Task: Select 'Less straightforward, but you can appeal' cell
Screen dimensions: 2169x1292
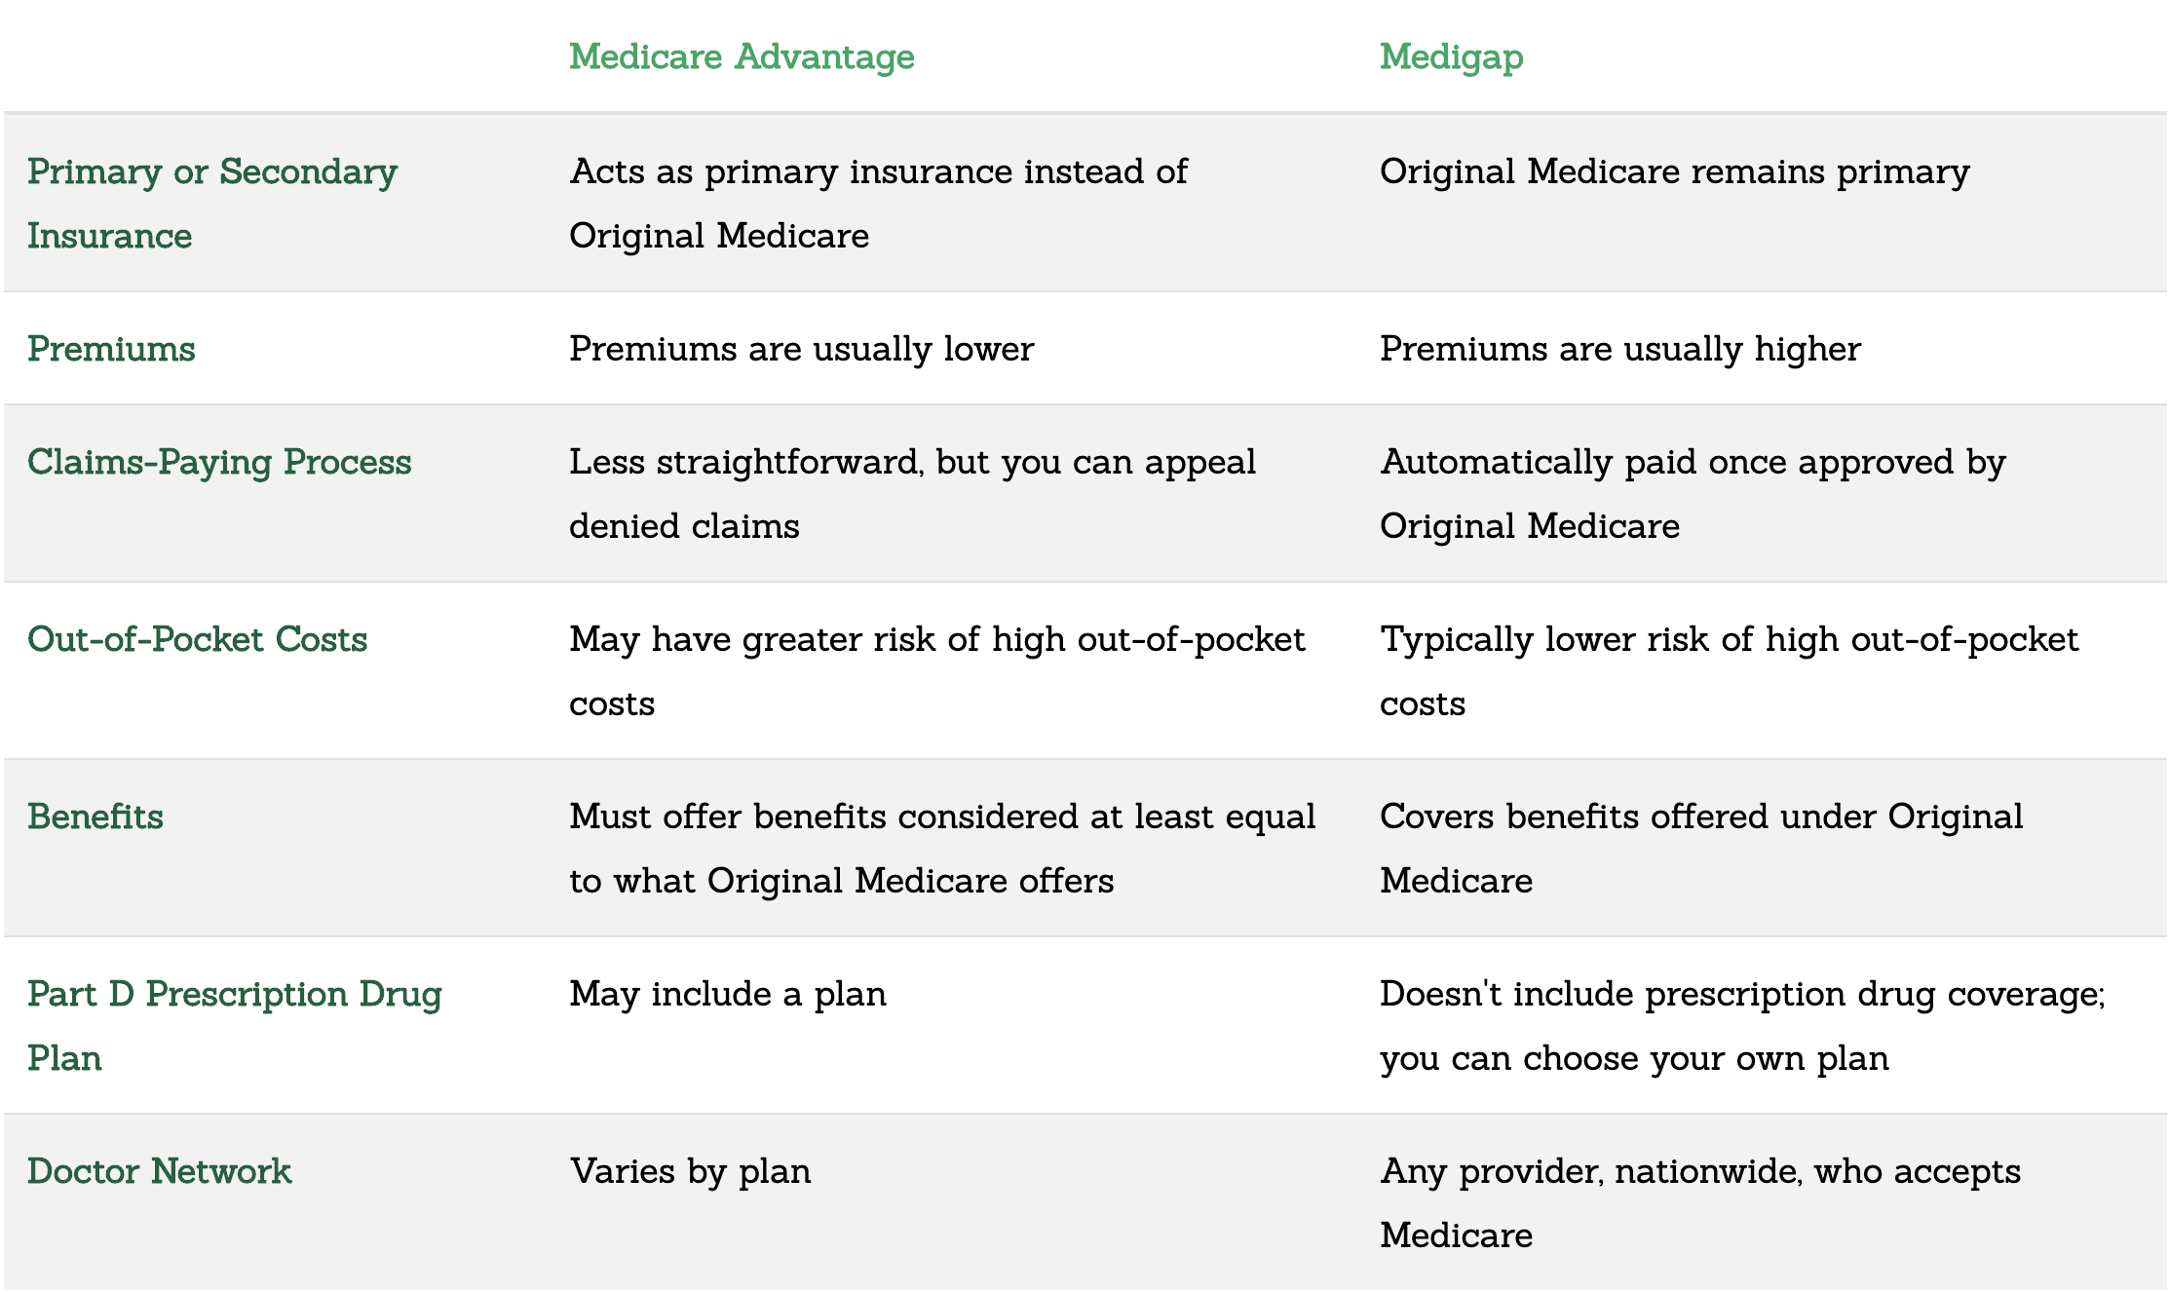Action: pos(912,494)
